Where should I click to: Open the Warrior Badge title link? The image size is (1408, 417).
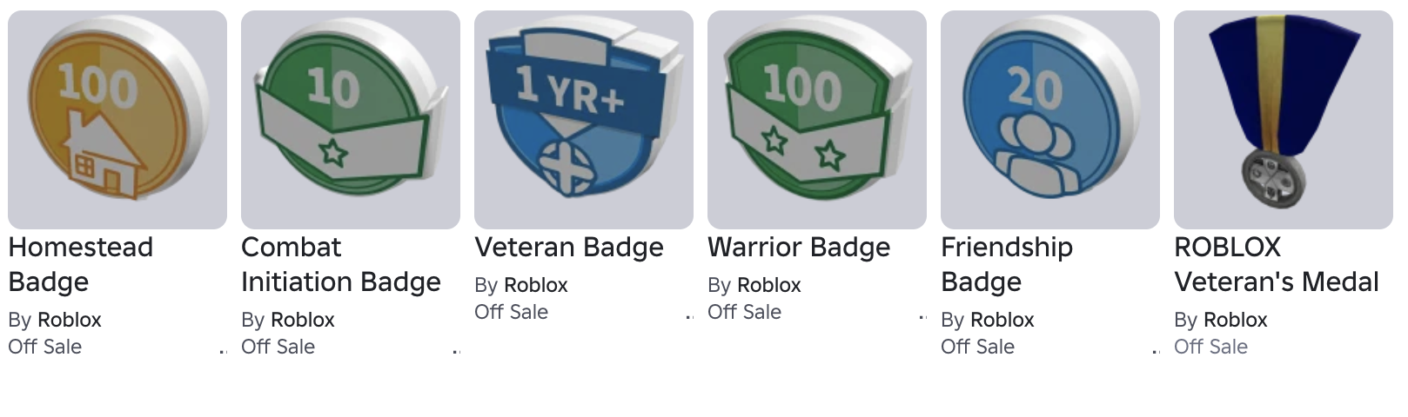click(799, 248)
